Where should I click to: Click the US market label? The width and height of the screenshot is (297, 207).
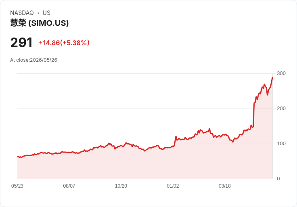coord(46,13)
